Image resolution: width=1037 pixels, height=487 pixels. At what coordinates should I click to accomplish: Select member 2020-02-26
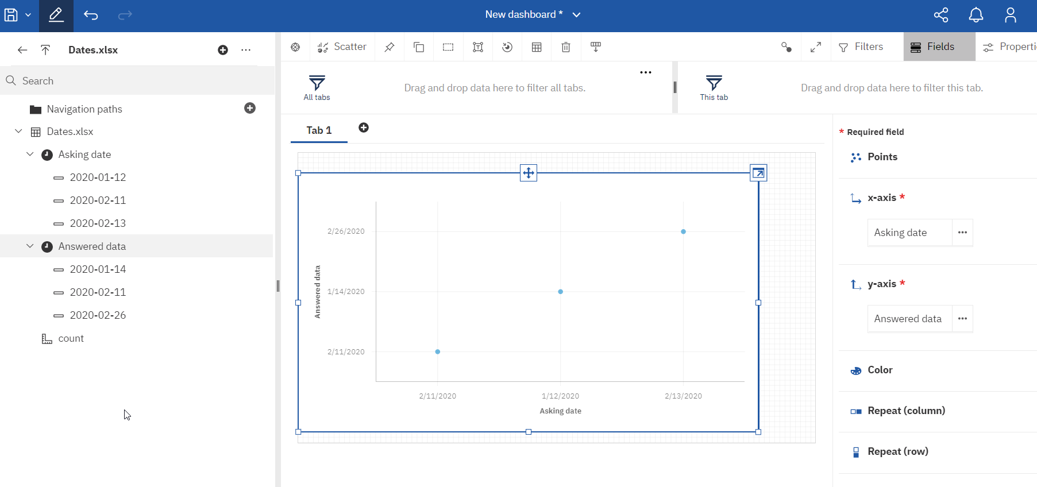tap(98, 315)
